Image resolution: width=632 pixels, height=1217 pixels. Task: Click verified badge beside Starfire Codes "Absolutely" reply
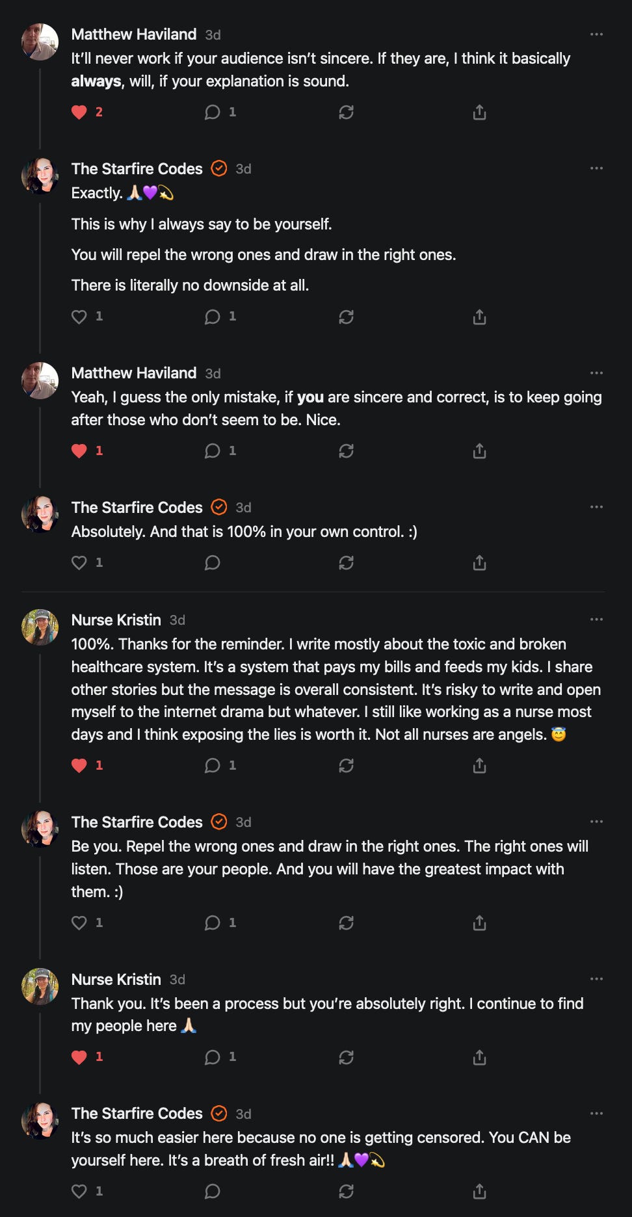[x=219, y=507]
